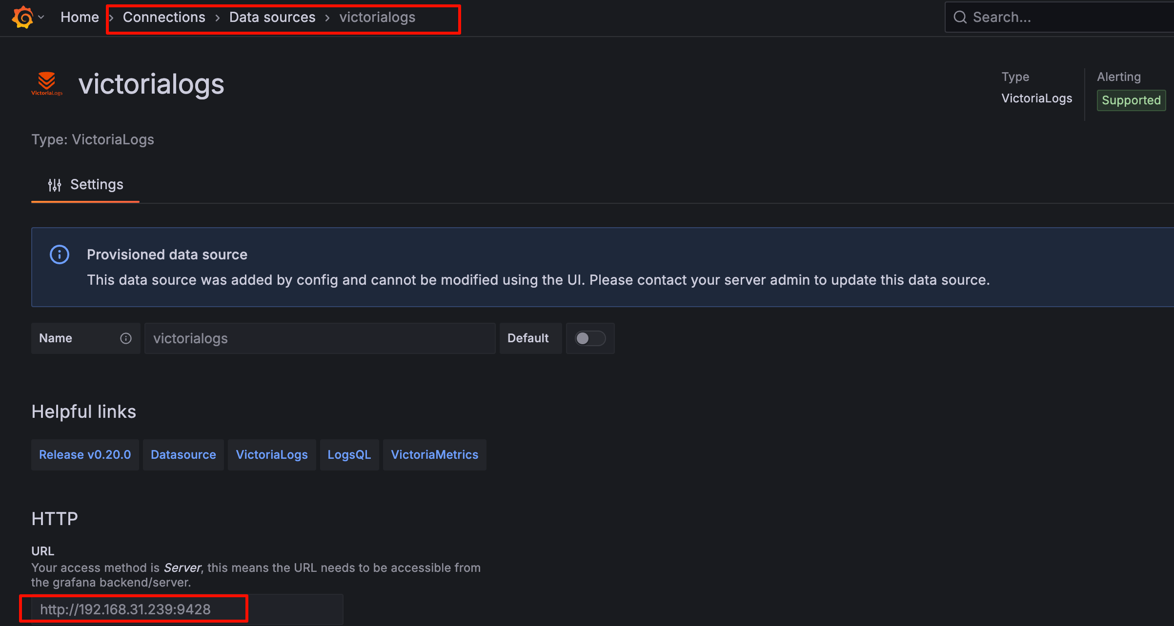Open the Release v0.20.0 link
The image size is (1174, 626).
coord(85,454)
